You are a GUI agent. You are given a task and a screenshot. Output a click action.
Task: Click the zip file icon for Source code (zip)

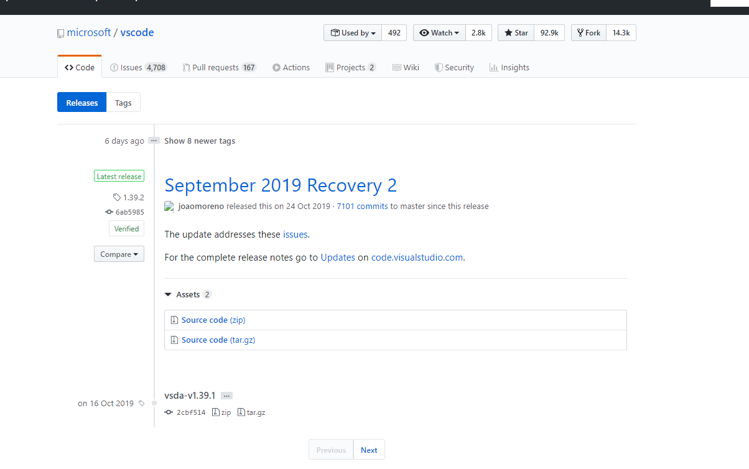pos(175,320)
